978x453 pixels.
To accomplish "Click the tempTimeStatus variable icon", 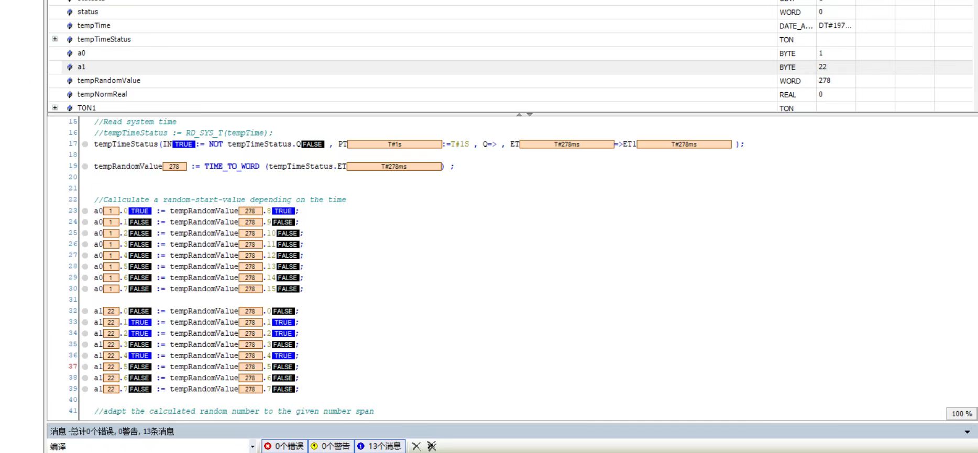I will click(70, 39).
